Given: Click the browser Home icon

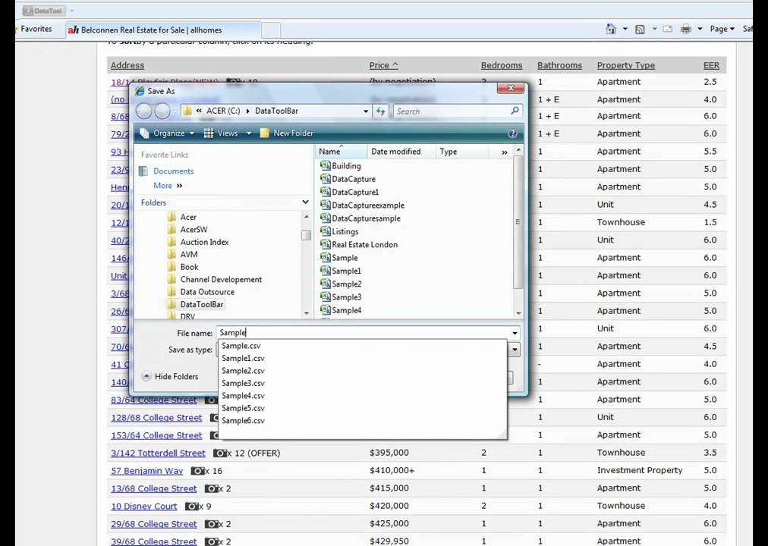Looking at the screenshot, I should click(611, 29).
